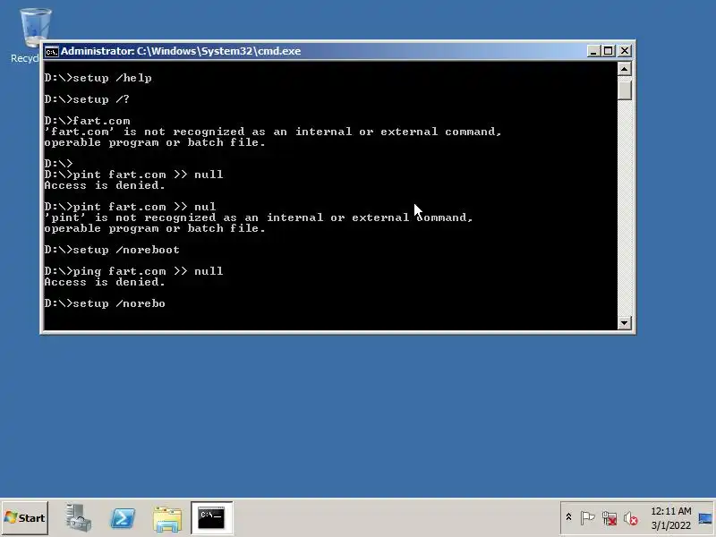Screen dimensions: 716x537
Task: Click the empty 'D:\>' prompt line
Action: 58,164
